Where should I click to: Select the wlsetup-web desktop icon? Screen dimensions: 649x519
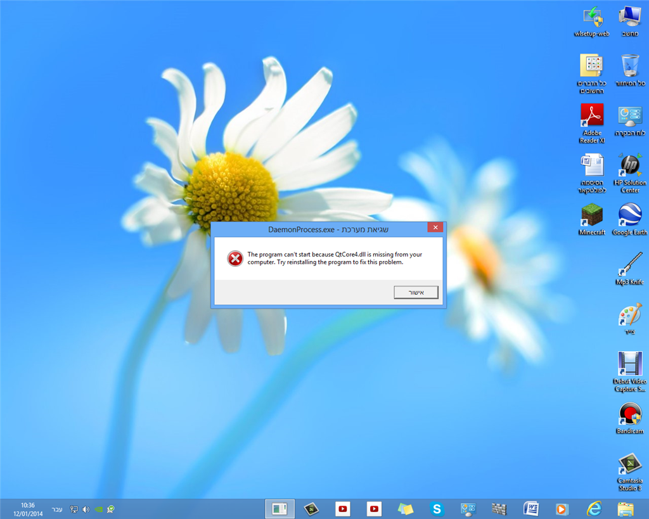[x=592, y=22]
